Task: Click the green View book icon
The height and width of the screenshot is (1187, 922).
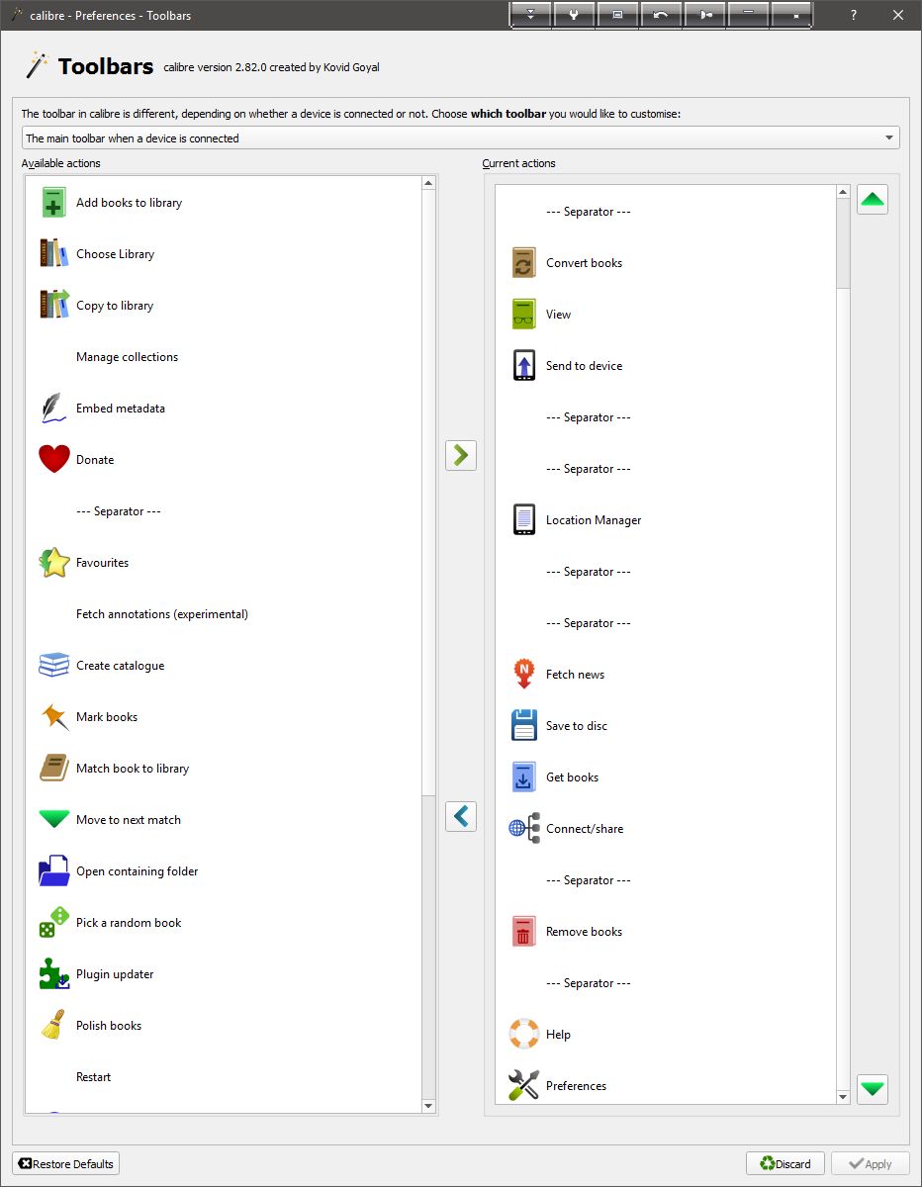Action: [x=524, y=315]
